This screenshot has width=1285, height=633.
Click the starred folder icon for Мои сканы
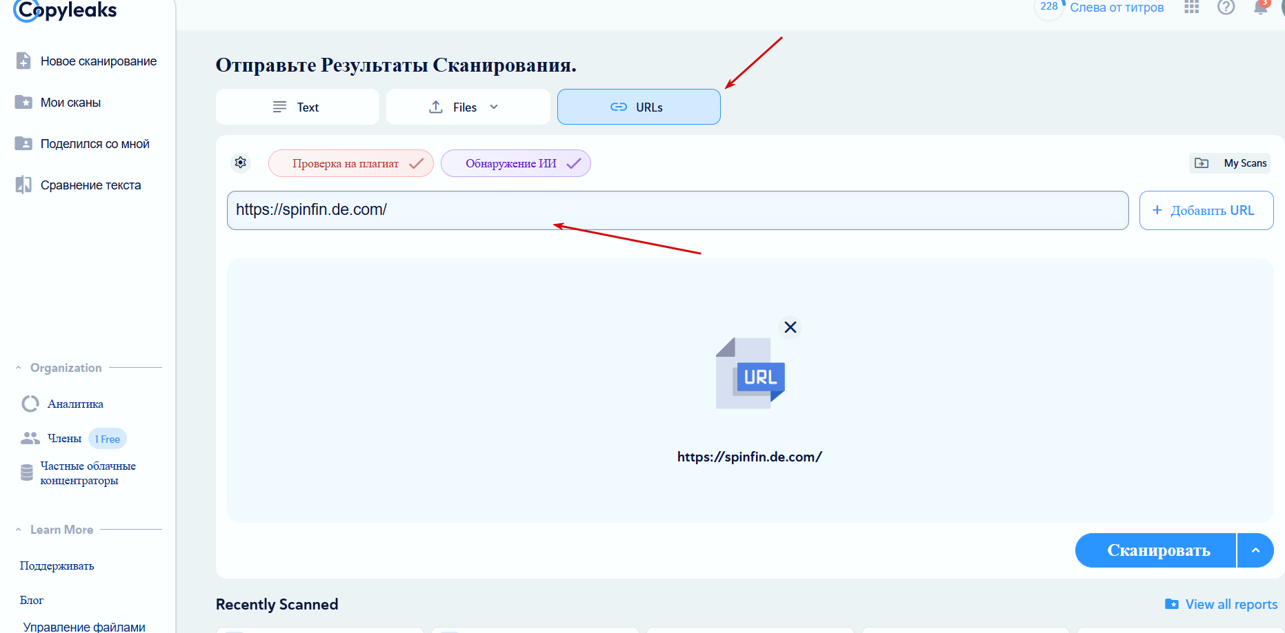[x=23, y=102]
